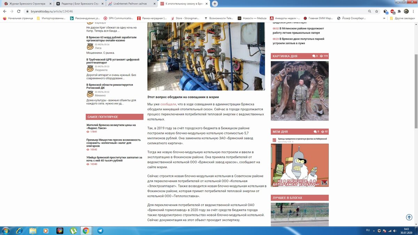Open 'В Брянской области ремонтируется' headline
Image resolution: width=418 pixels, height=235 pixels.
[109, 86]
